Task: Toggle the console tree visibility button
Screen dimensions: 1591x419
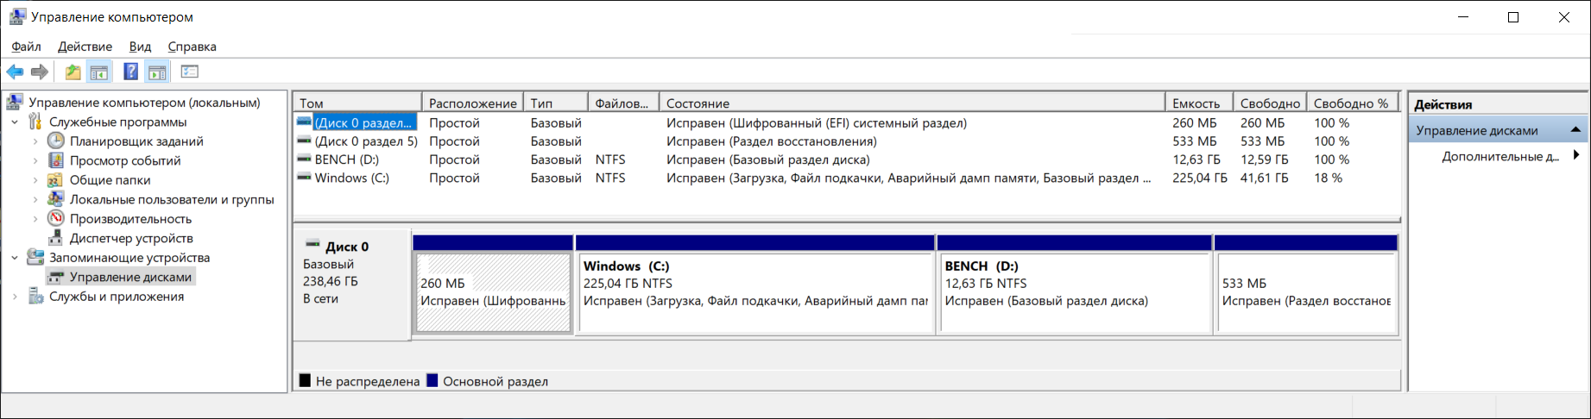Action: point(99,72)
